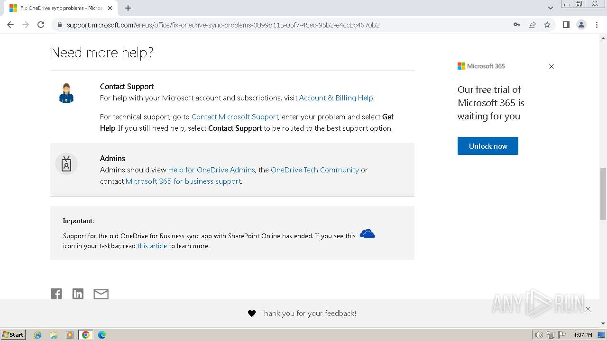607x341 pixels.
Task: Share page via LinkedIn icon
Action: [78, 294]
